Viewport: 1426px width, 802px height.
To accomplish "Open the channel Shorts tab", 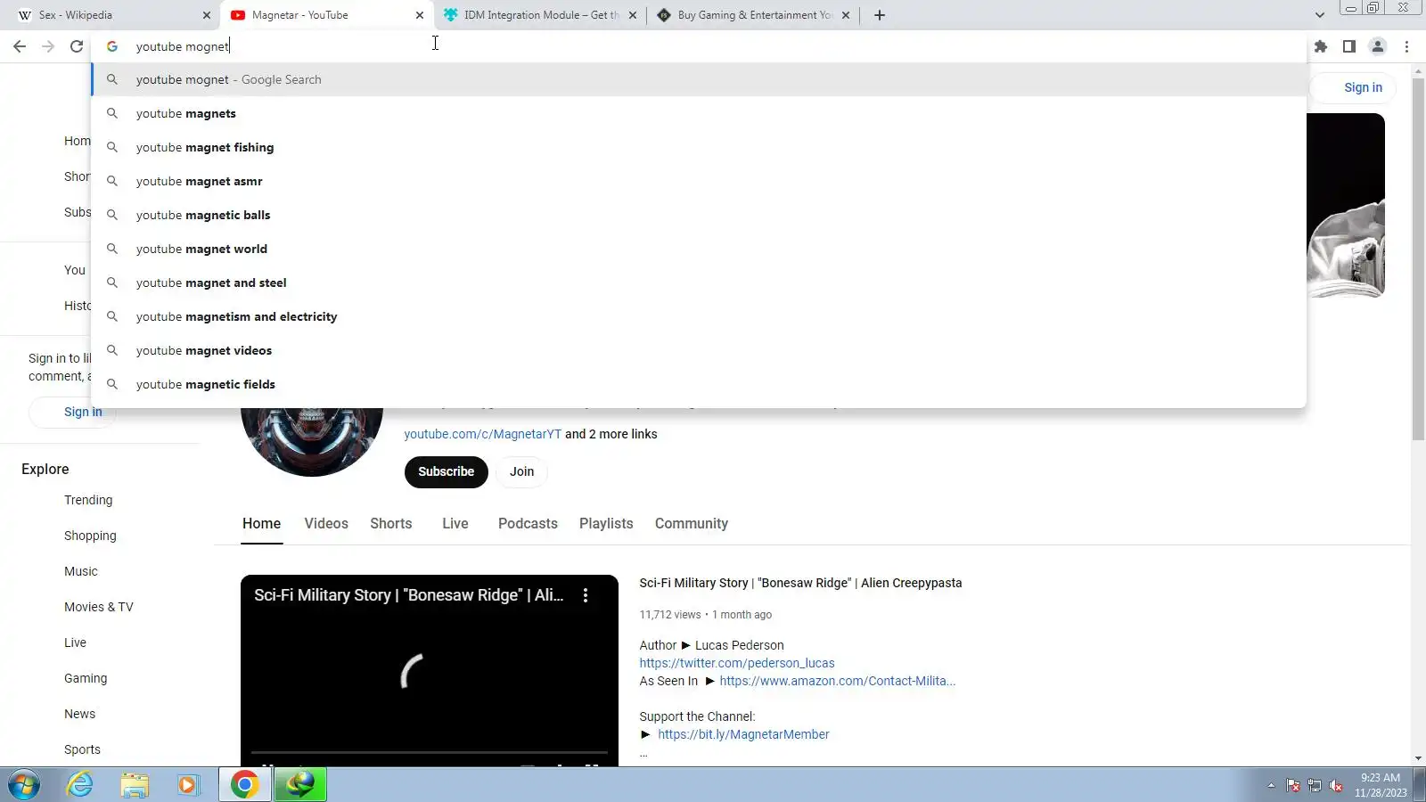I will (x=391, y=523).
